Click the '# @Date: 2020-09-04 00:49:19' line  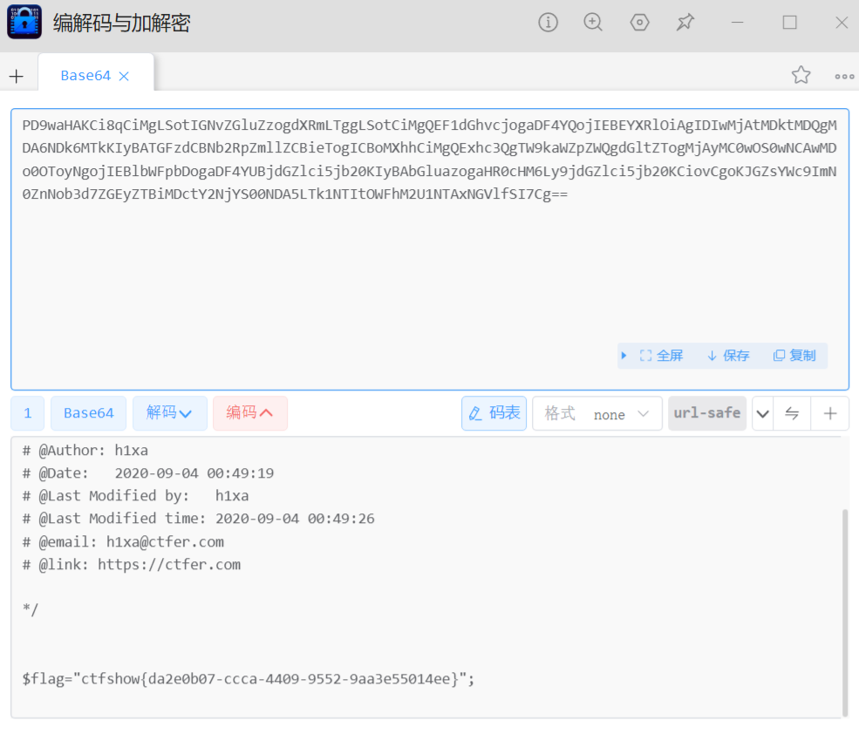pos(148,473)
